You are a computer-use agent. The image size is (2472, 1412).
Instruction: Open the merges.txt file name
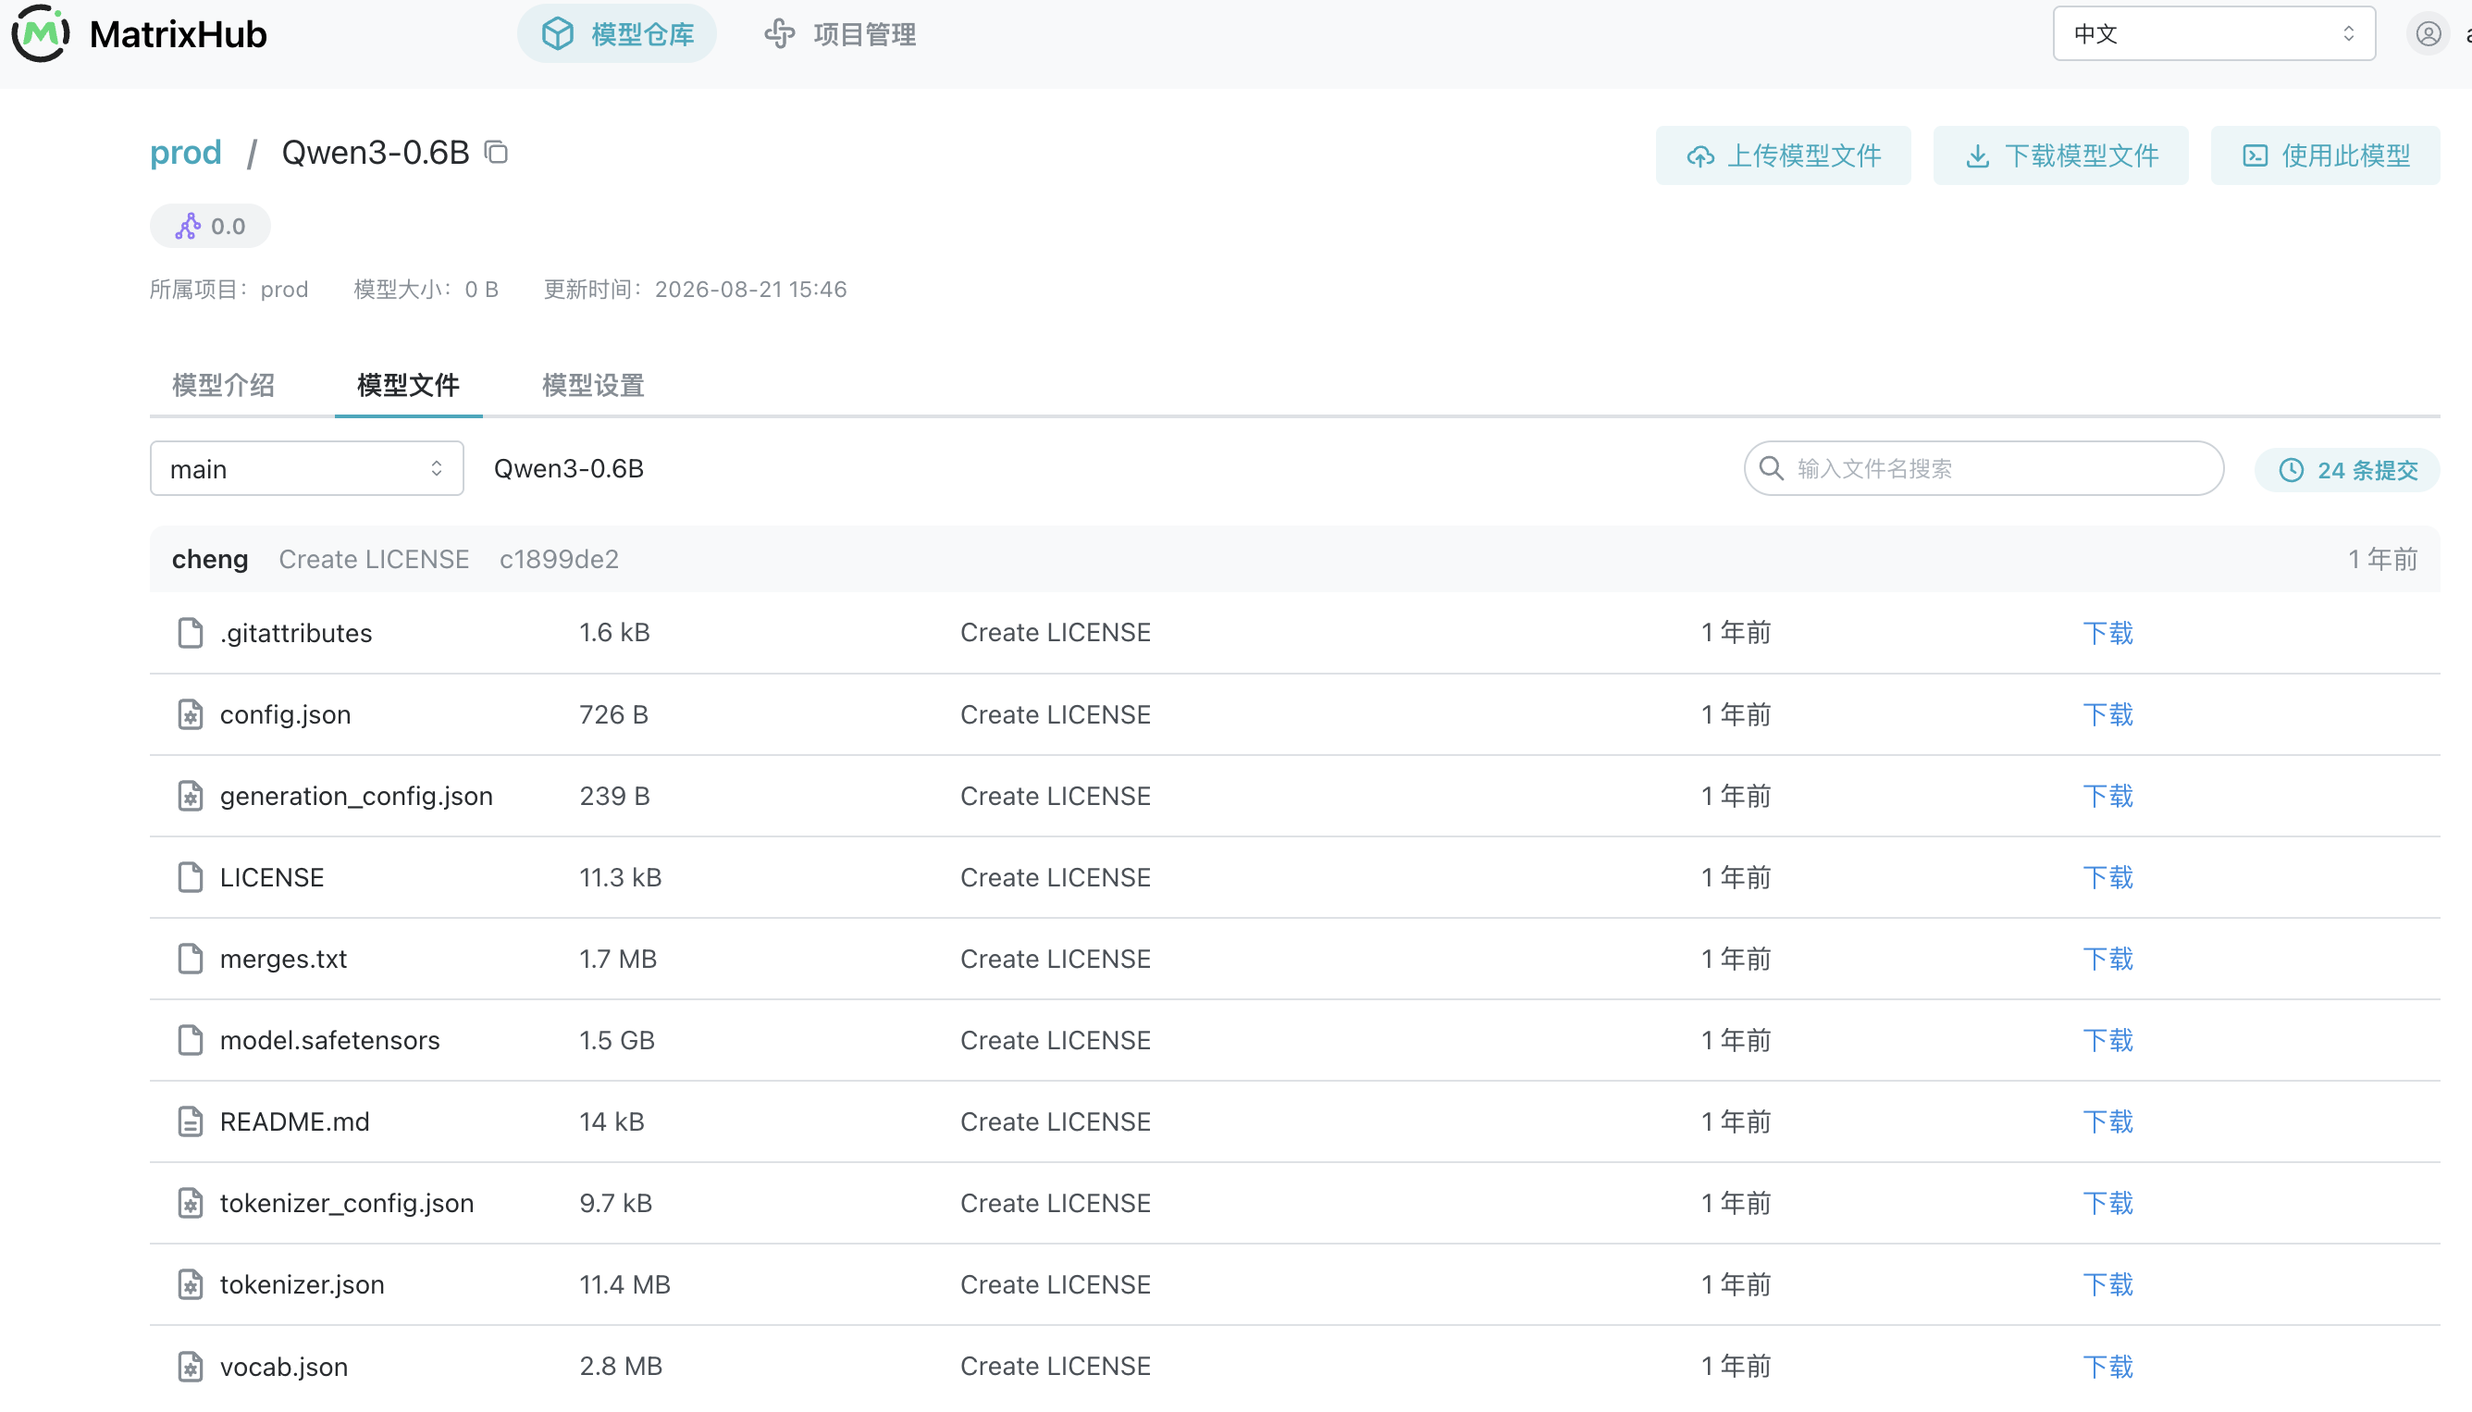283,959
